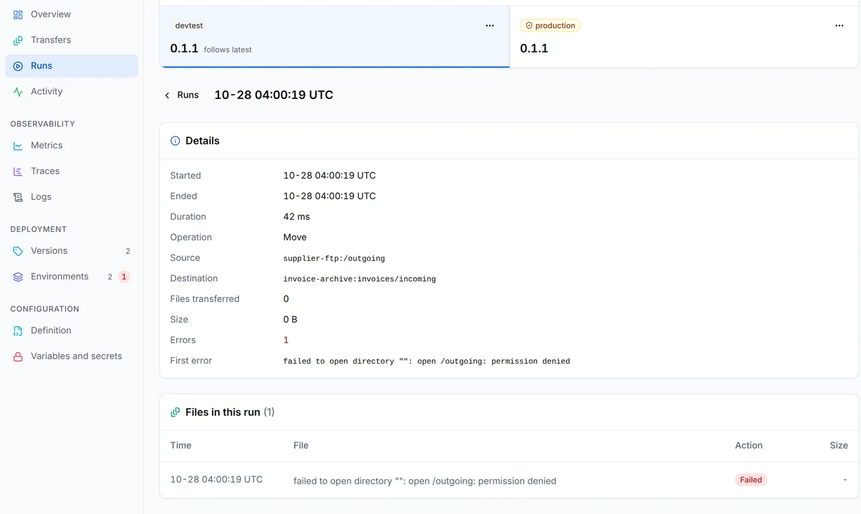861x514 pixels.
Task: Click the failed file row error text
Action: [x=425, y=481]
